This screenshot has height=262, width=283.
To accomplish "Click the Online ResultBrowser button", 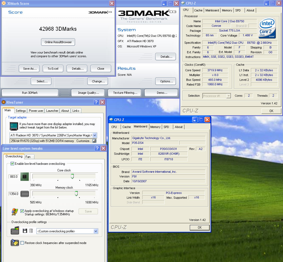I will (58, 42).
